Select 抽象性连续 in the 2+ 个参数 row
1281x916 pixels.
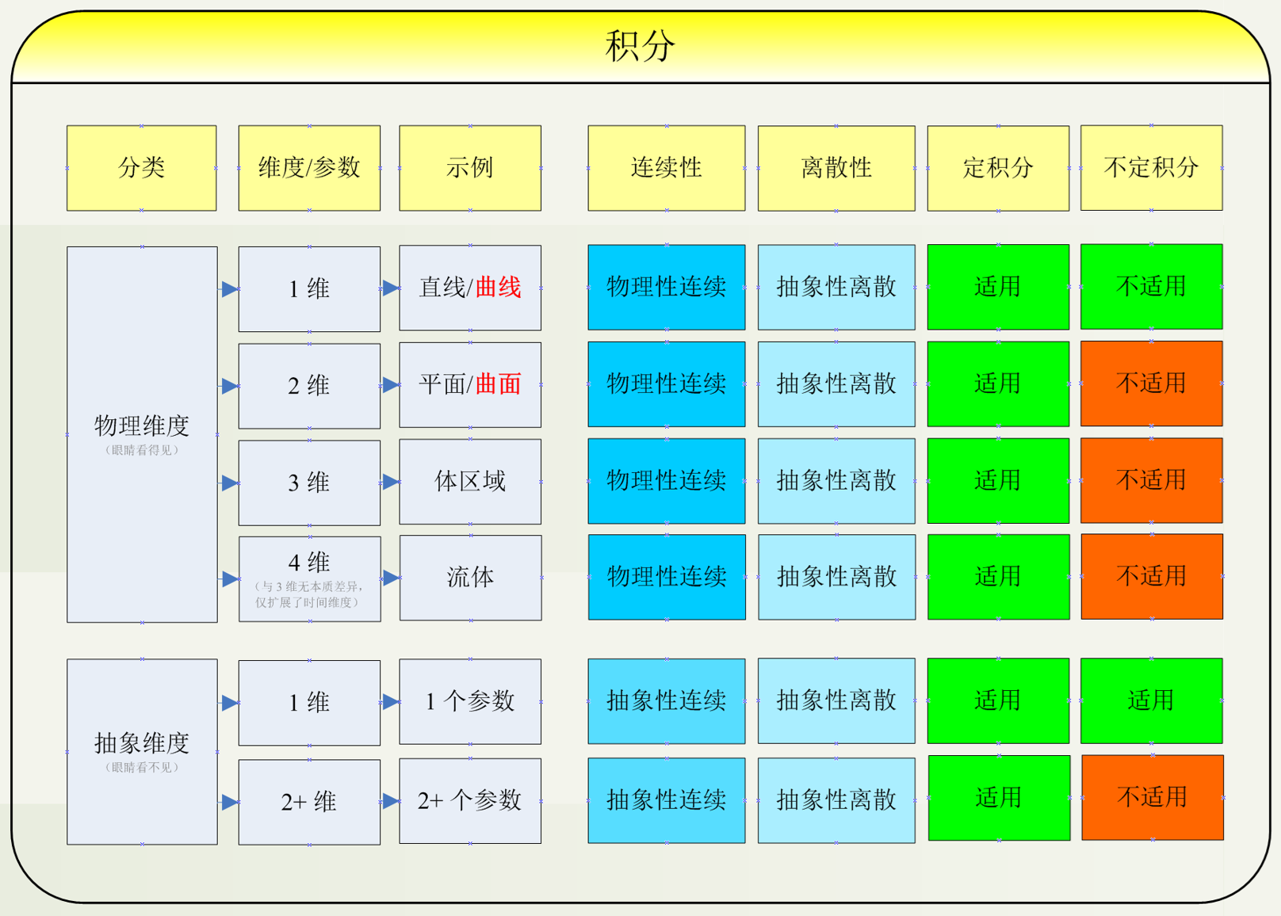667,800
